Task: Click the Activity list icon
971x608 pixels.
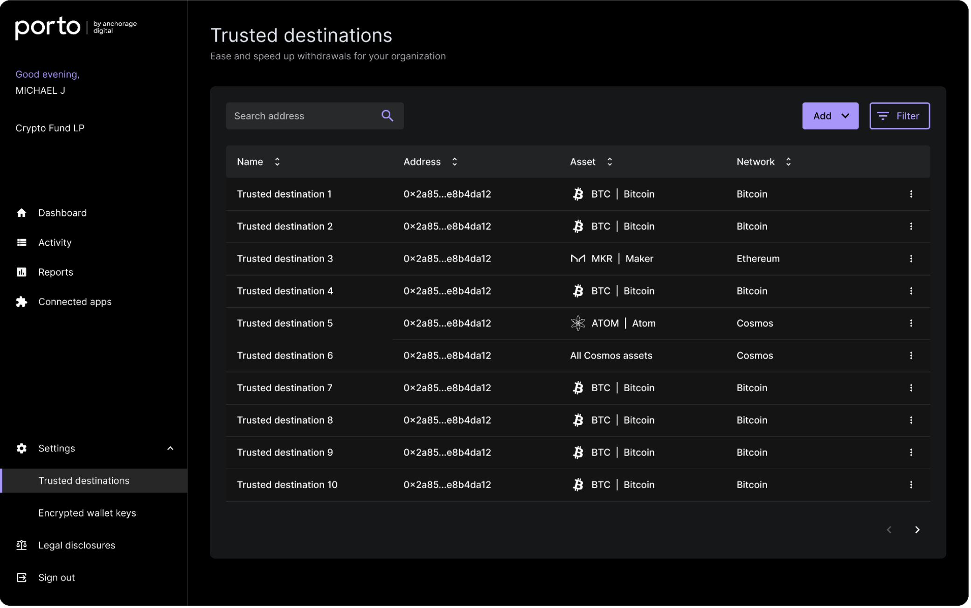Action: (x=21, y=243)
